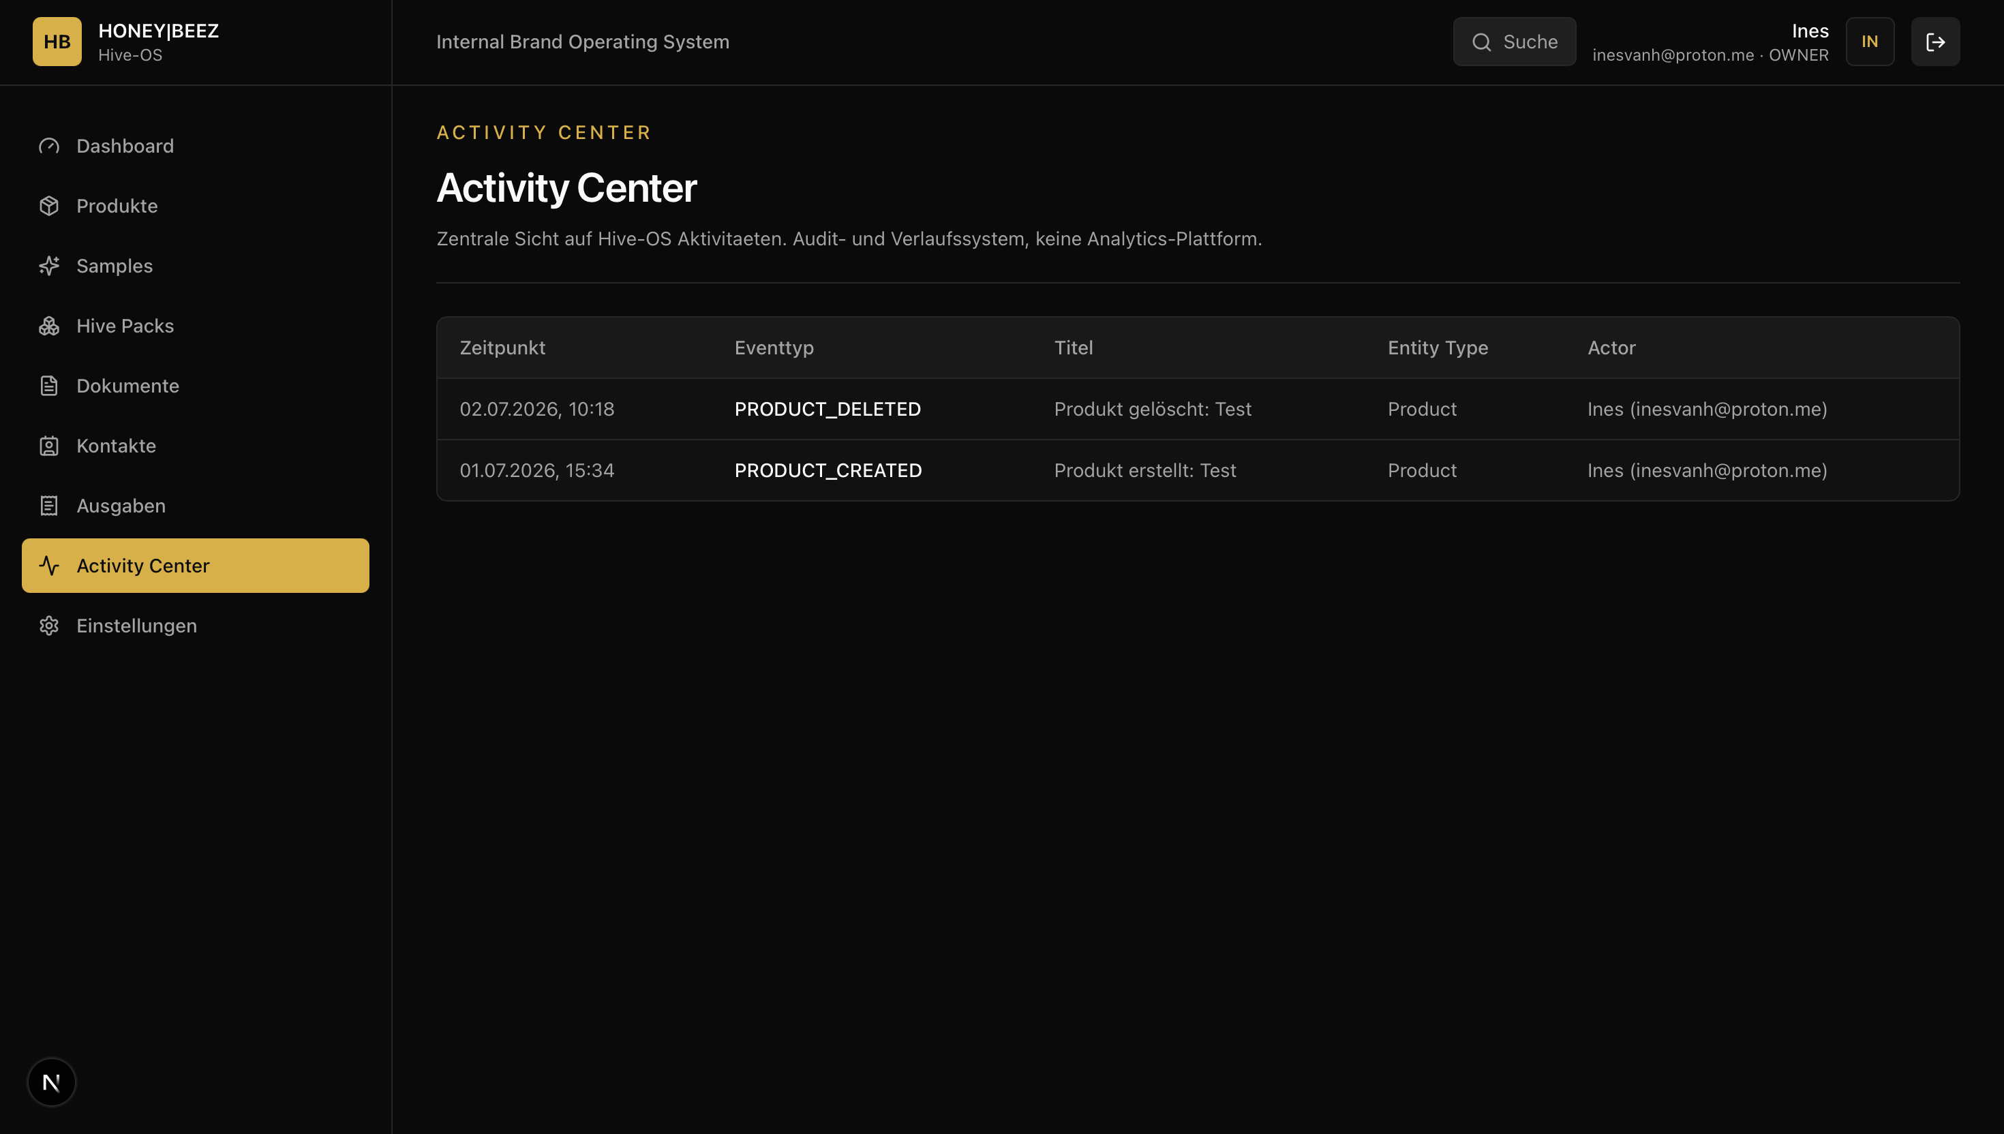Click the HB logo badge
This screenshot has height=1134, width=2004.
(x=57, y=42)
